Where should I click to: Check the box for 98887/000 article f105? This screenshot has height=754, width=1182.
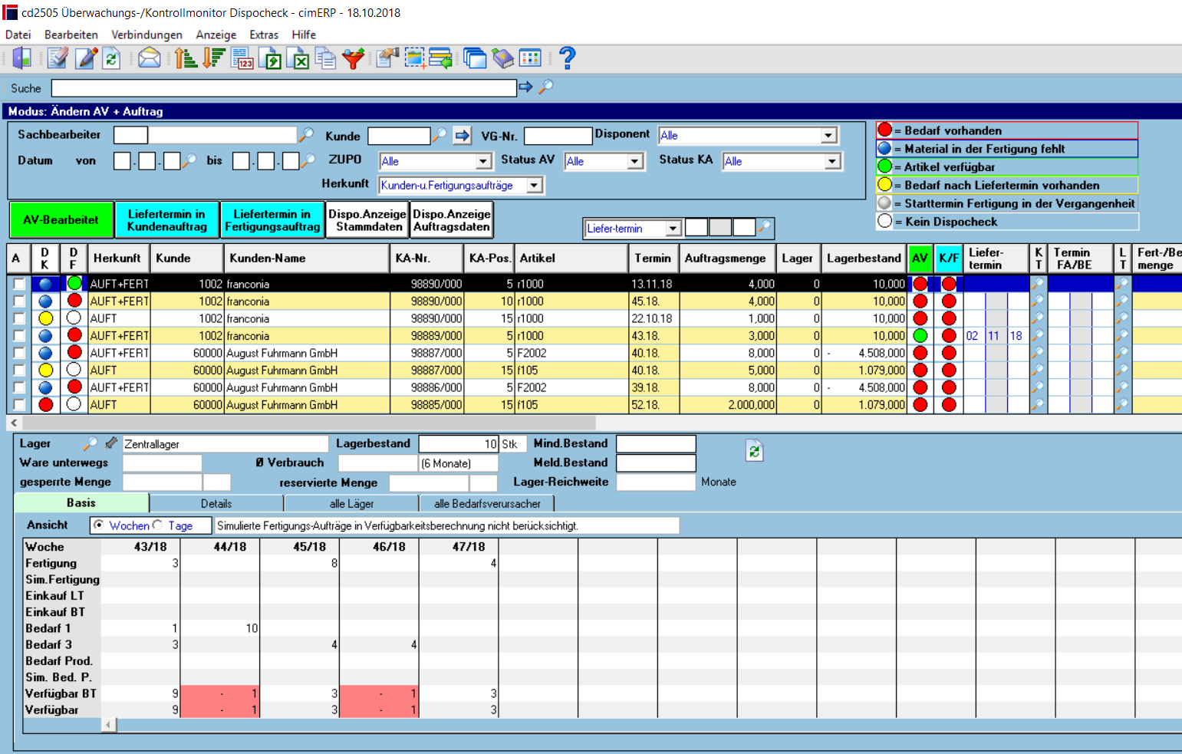tap(19, 370)
